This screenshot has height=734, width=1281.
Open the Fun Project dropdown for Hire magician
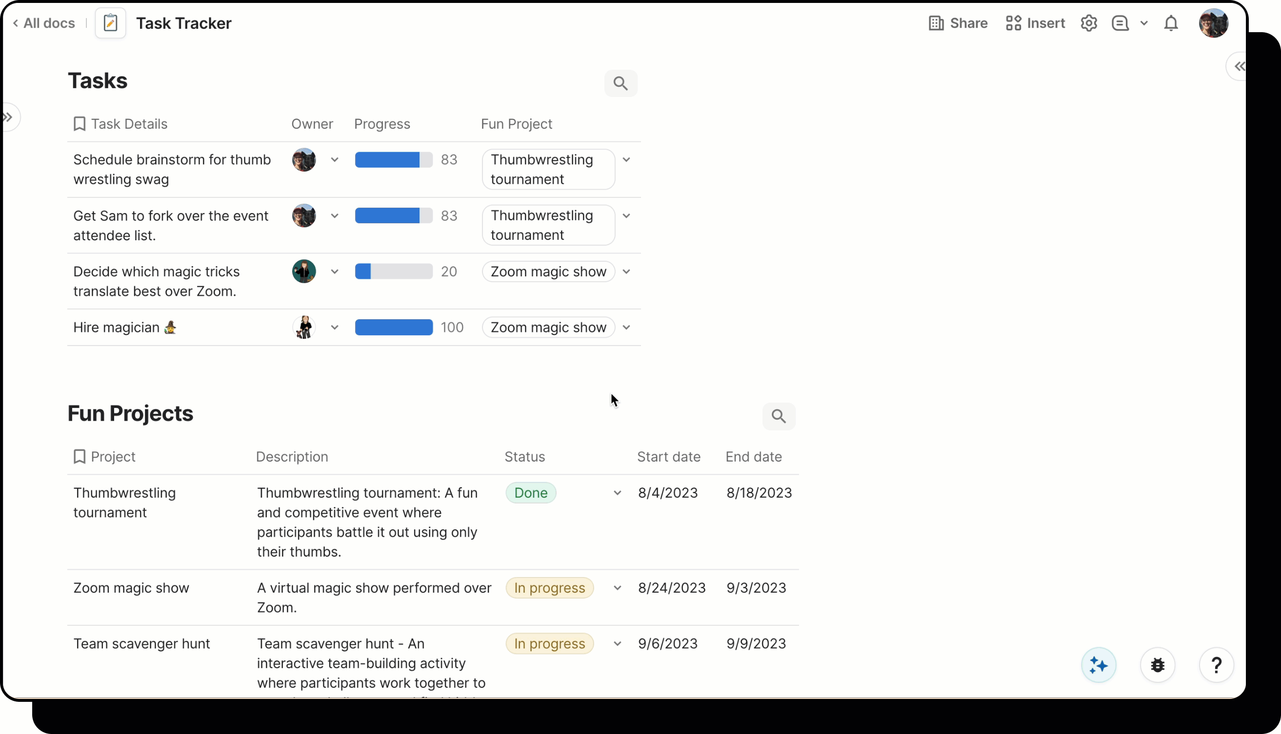626,327
